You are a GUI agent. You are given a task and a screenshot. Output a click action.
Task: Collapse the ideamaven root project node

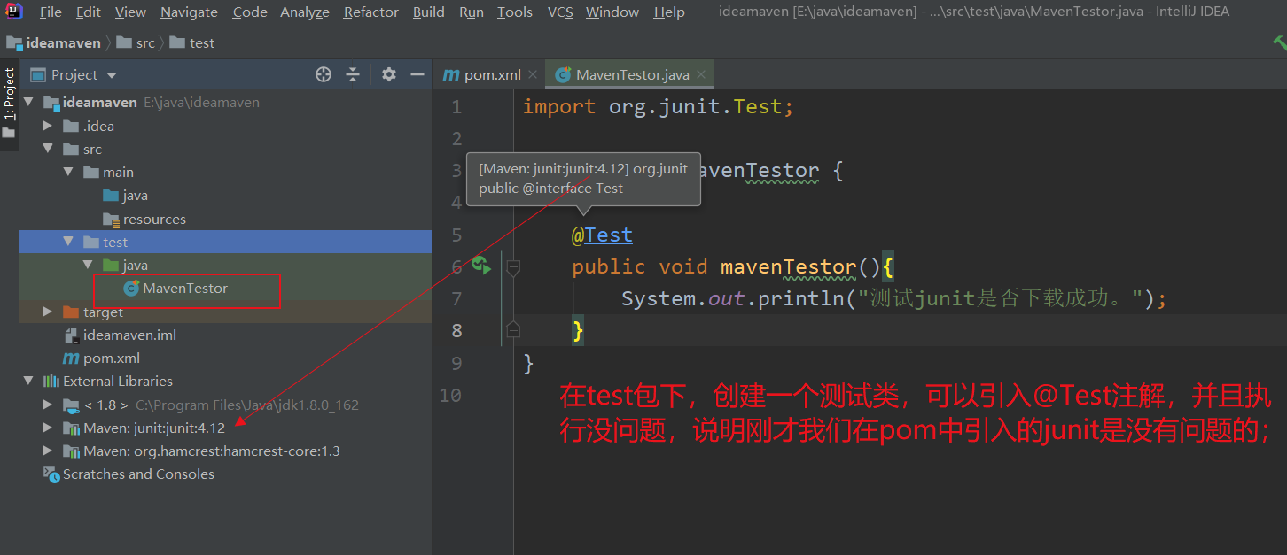click(x=28, y=103)
